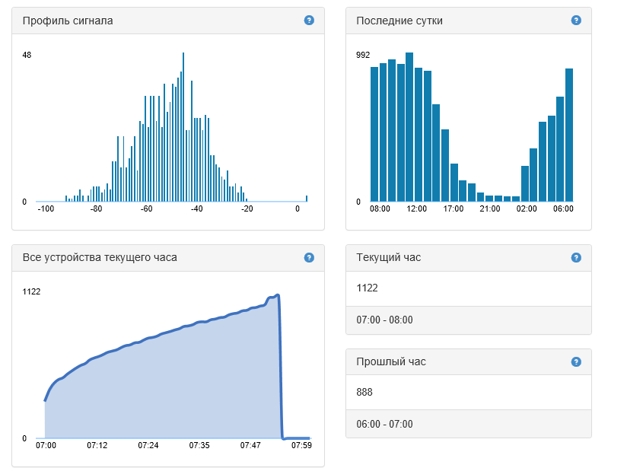The image size is (627, 471).
Task: Click the last bar in the daily chart
Action: coord(568,135)
